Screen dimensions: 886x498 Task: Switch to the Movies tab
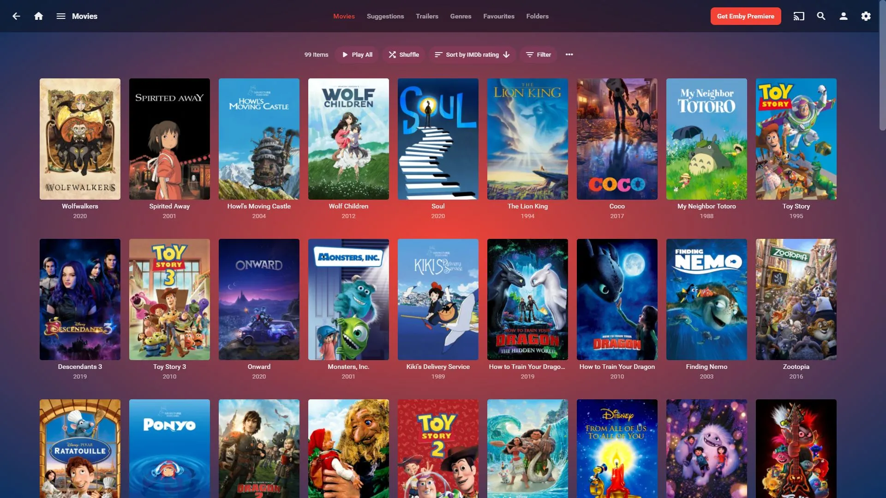pyautogui.click(x=344, y=16)
